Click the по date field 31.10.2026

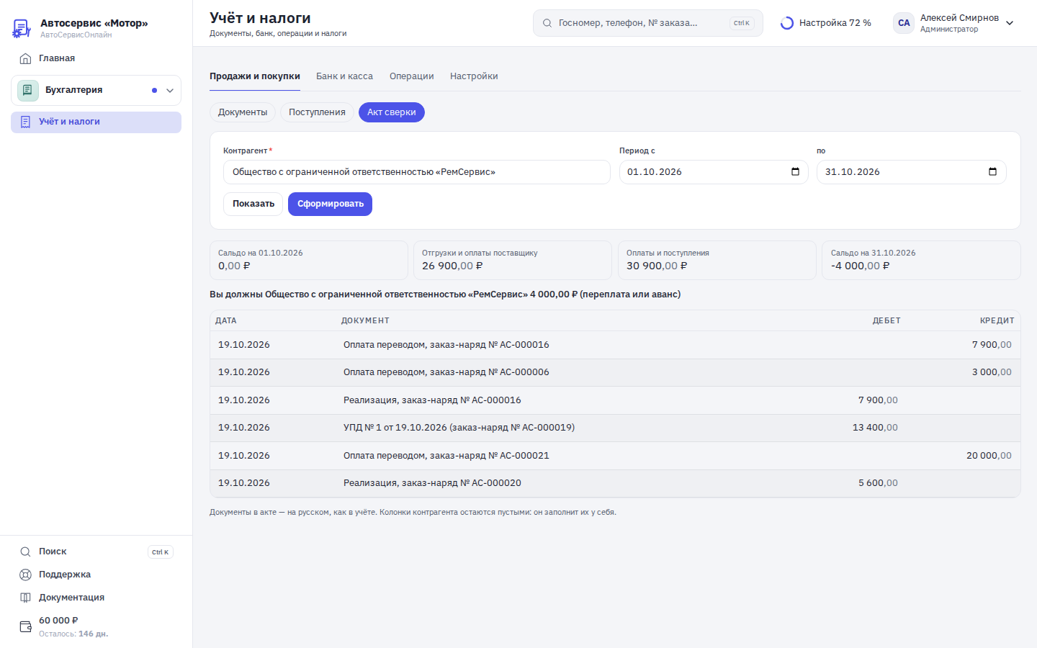[912, 172]
